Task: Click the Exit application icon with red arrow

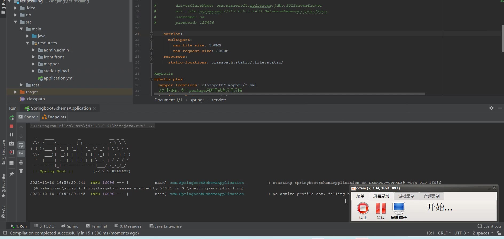Action: [11, 152]
